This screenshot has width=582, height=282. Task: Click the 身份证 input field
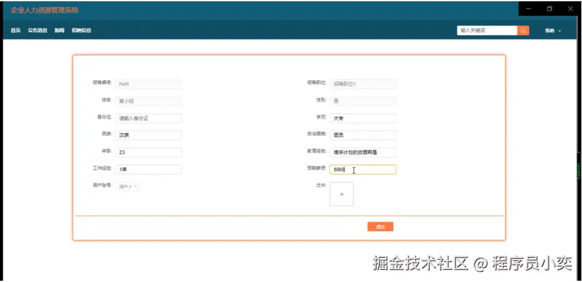(148, 119)
